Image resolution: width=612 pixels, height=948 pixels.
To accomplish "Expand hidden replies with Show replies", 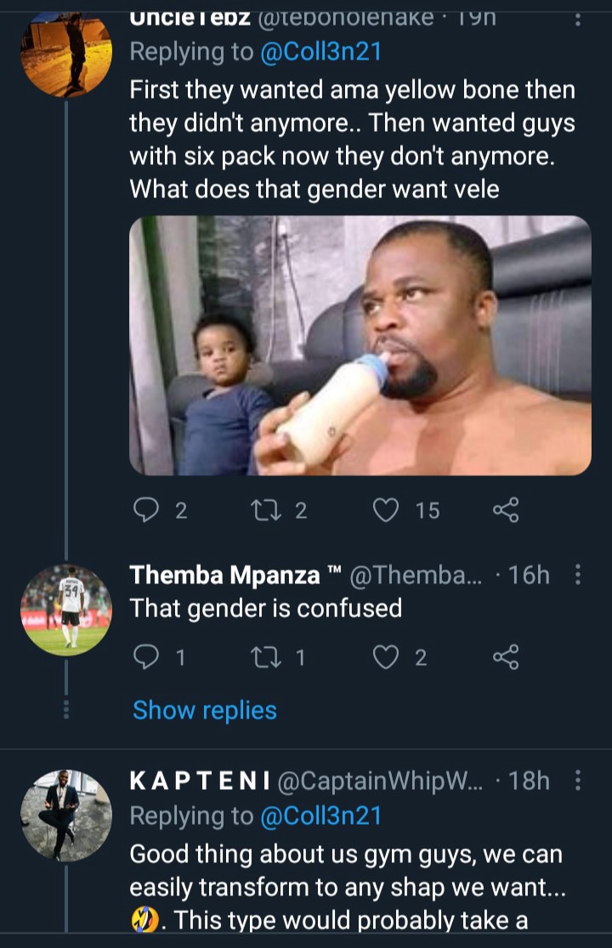I will tap(205, 710).
